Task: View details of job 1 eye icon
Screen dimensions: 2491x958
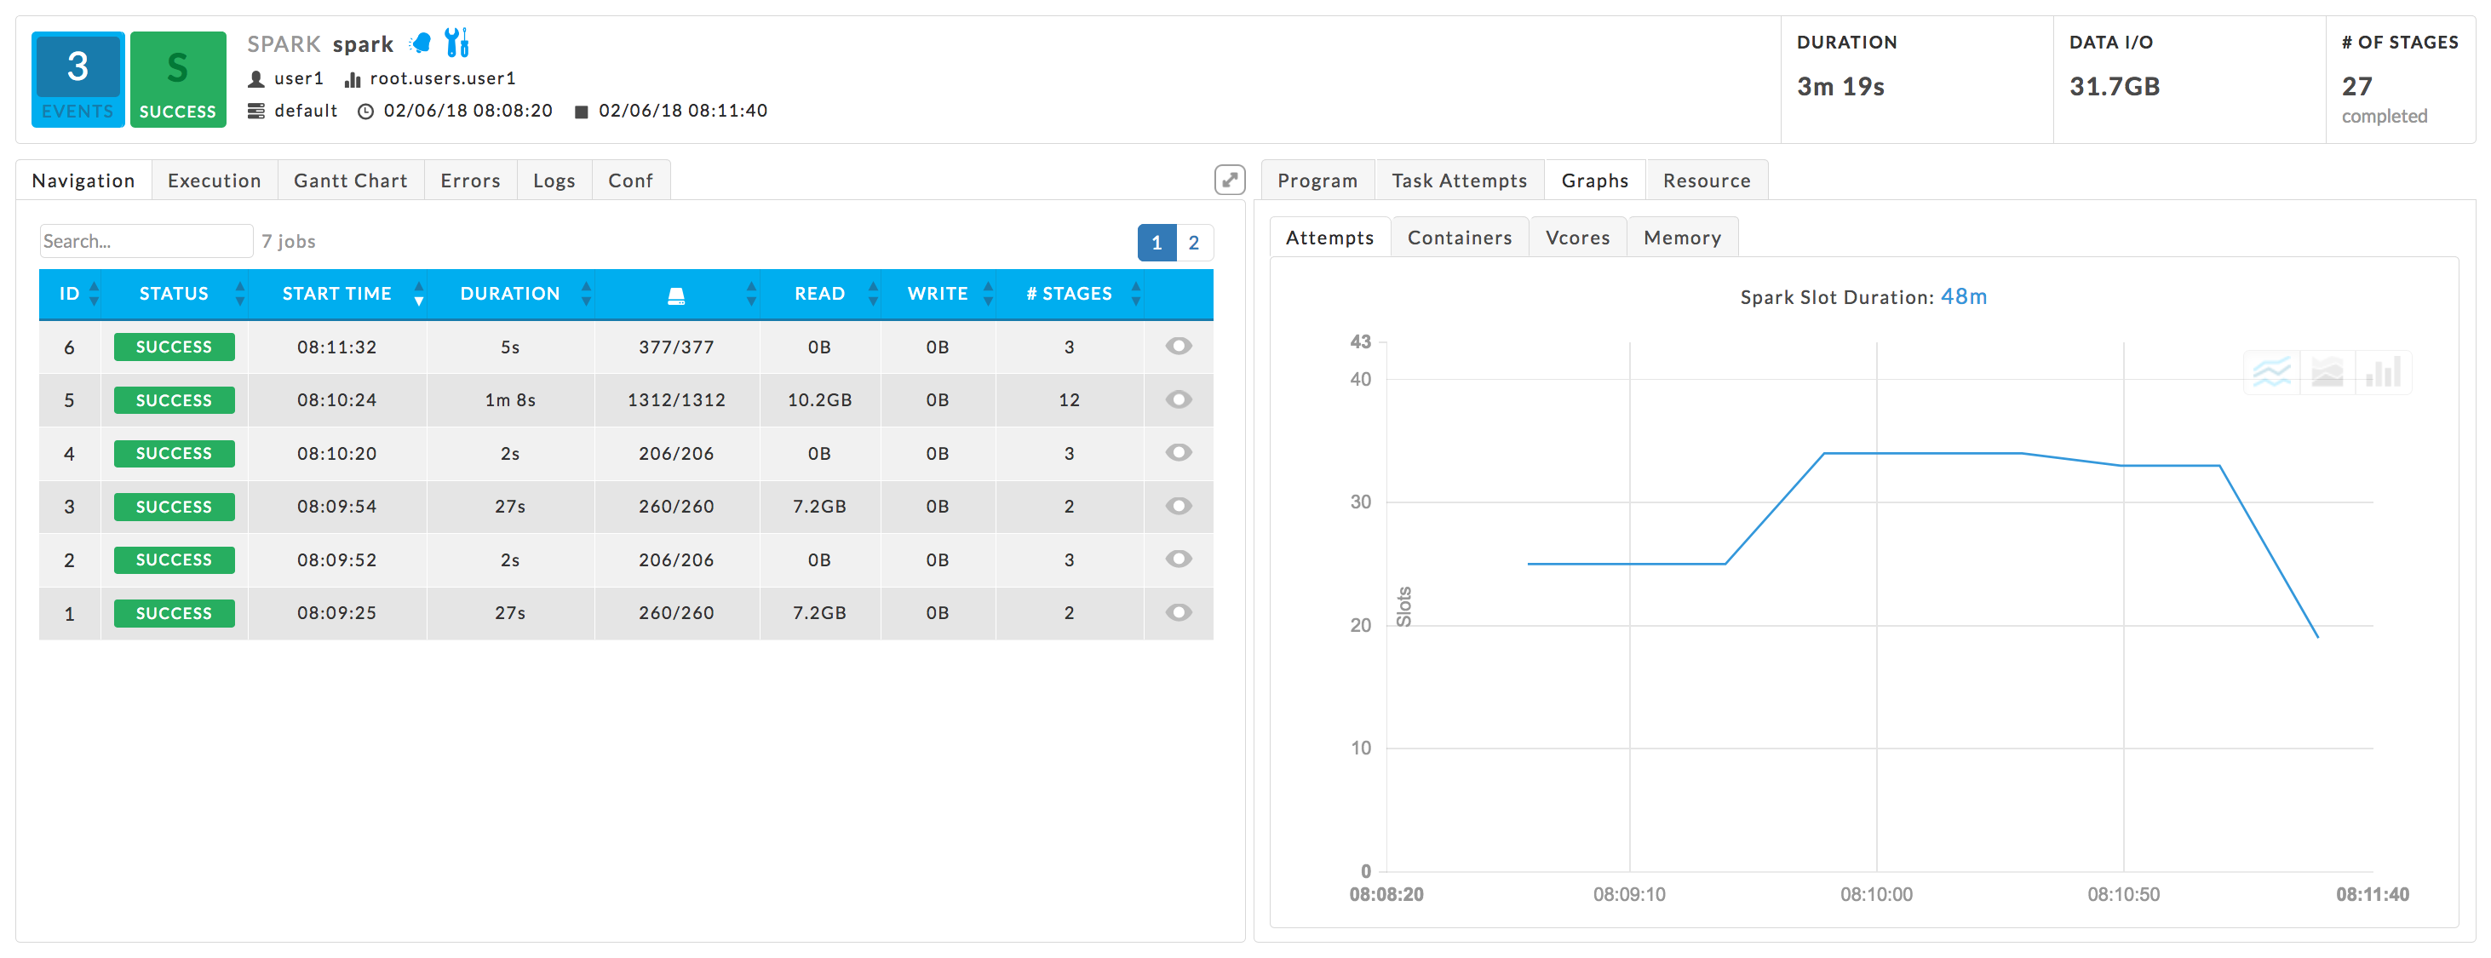Action: coord(1178,612)
